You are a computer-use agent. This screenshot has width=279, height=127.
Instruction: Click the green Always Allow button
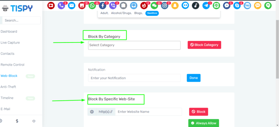pyautogui.click(x=204, y=123)
